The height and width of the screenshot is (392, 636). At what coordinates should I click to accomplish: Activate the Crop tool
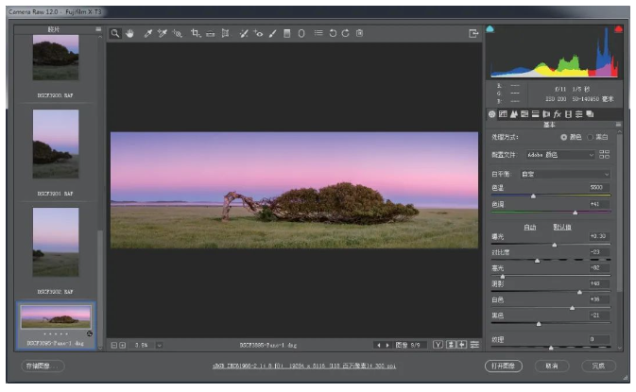coord(195,33)
